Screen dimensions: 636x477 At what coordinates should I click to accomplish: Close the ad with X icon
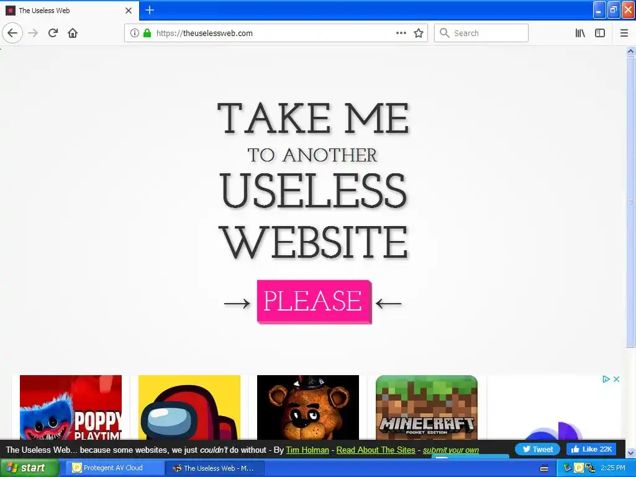[x=616, y=379]
